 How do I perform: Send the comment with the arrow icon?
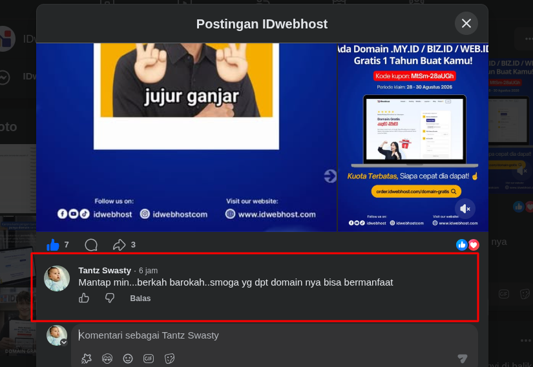463,358
